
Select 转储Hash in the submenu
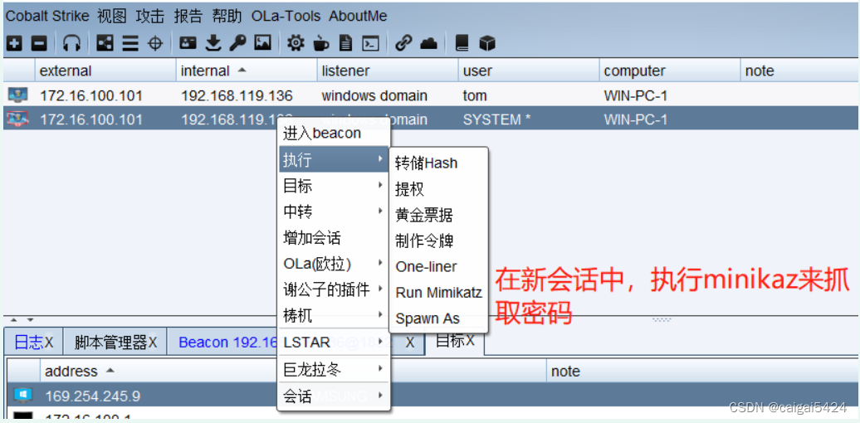(x=438, y=163)
